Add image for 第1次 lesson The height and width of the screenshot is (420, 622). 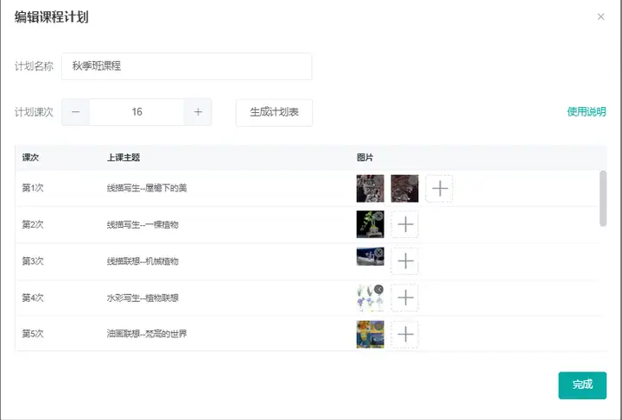(x=439, y=188)
